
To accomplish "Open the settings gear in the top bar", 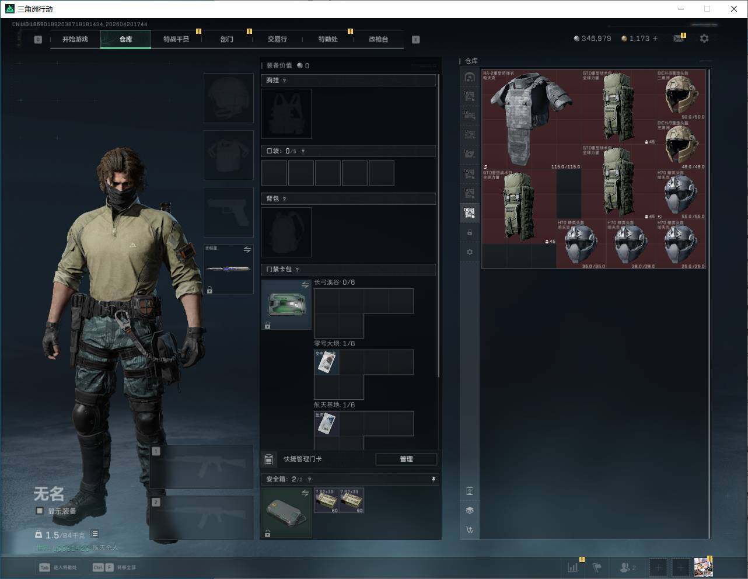I will pyautogui.click(x=704, y=39).
